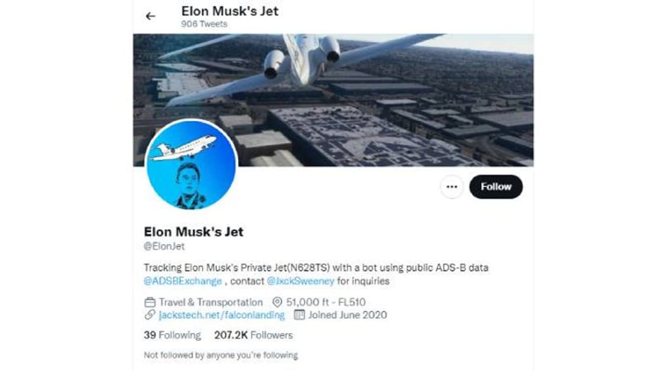Open the three-dot more options button

pos(452,187)
